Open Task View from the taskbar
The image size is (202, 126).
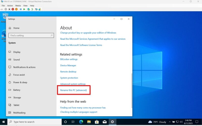click(x=73, y=122)
